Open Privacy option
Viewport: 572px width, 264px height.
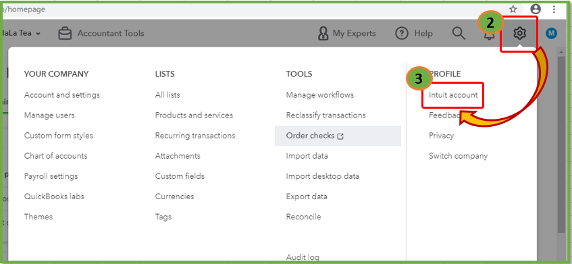point(441,136)
